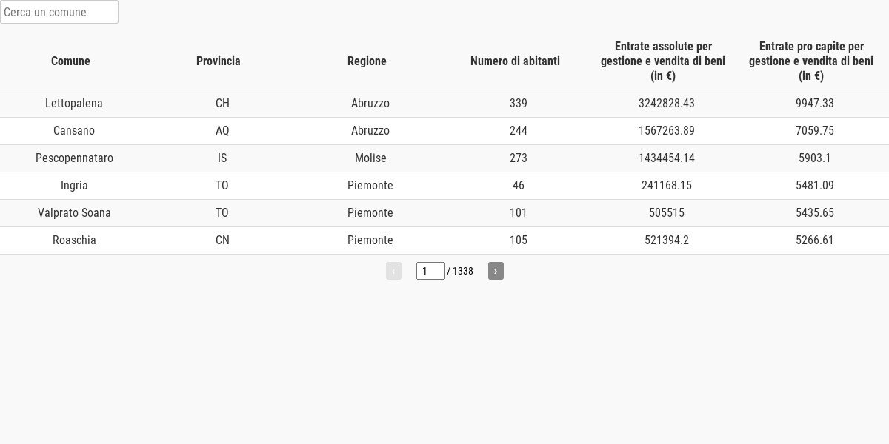This screenshot has height=444, width=889.
Task: Click the 3242828.43 absolute revenue value
Action: pos(667,104)
